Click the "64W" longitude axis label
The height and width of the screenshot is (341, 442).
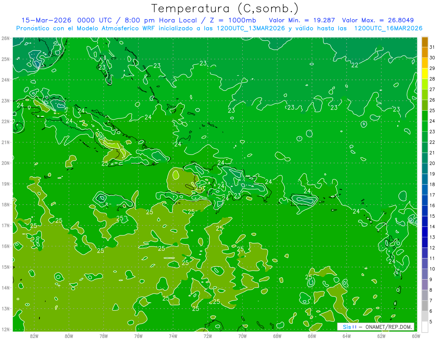point(347,335)
